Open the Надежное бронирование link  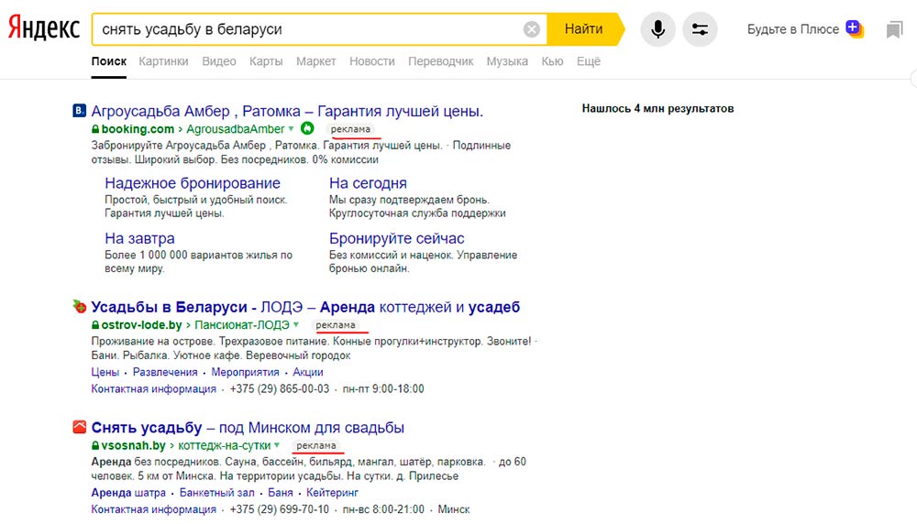tap(193, 183)
